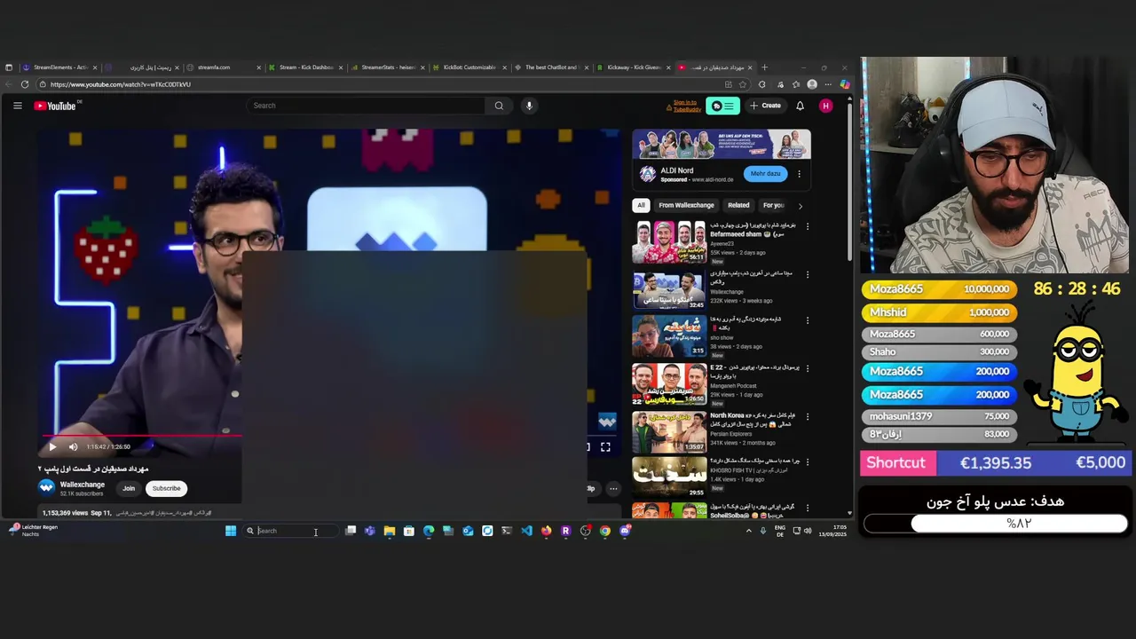Image resolution: width=1136 pixels, height=639 pixels.
Task: Switch to Stream - Kick Dashboard tab
Action: [x=304, y=67]
